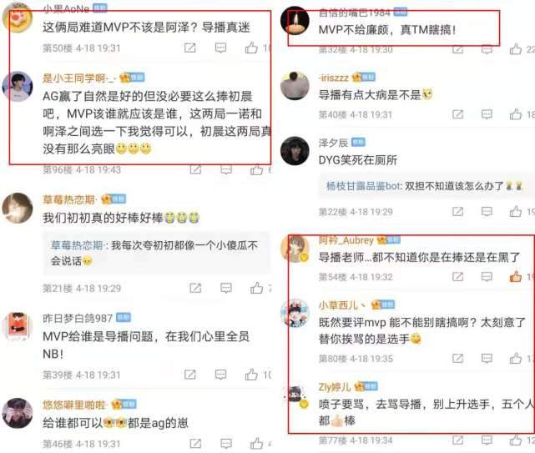View the reply from 杨枝甘露品鉴bot
This screenshot has width=535, height=453.
click(425, 186)
